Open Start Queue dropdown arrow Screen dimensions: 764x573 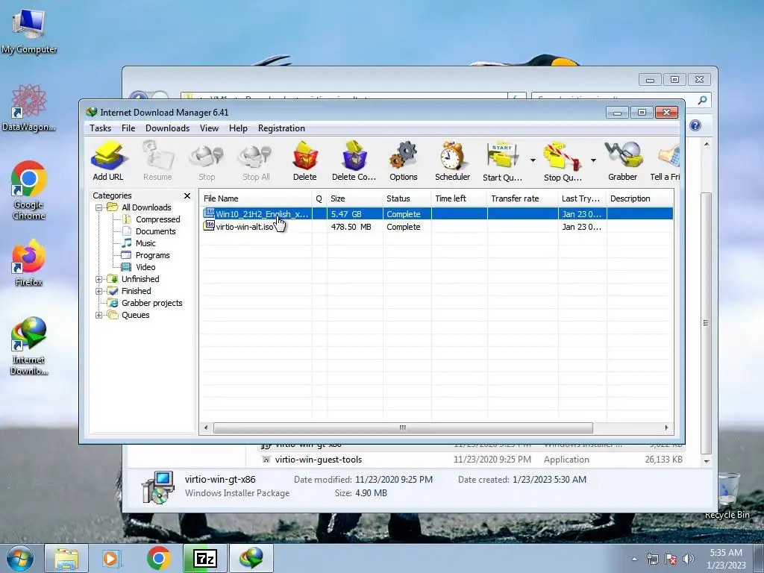pos(533,160)
